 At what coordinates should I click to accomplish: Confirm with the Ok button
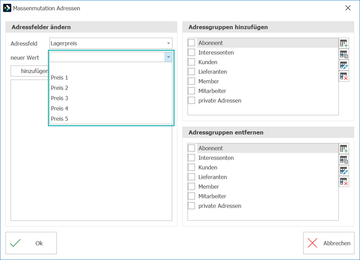(31, 243)
